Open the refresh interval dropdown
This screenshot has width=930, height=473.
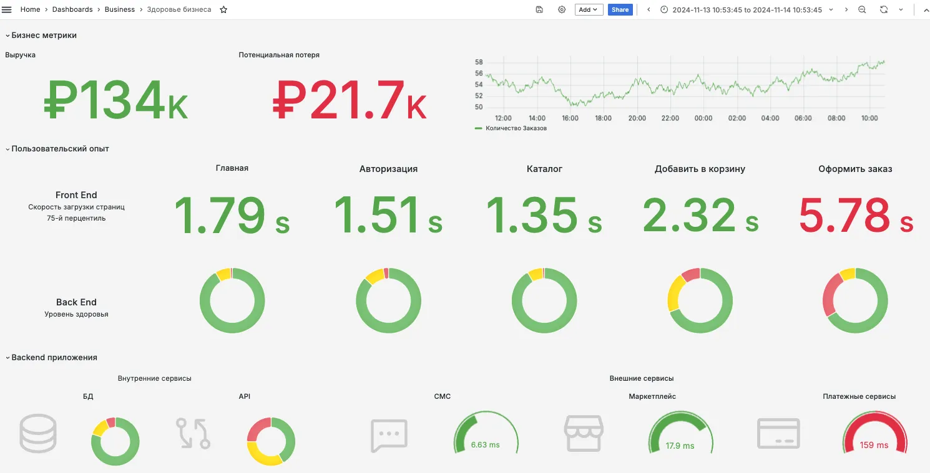click(x=901, y=9)
